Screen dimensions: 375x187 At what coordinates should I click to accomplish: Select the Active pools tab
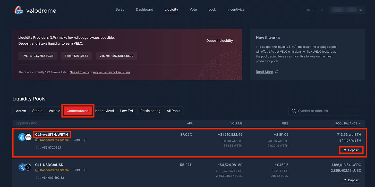(21, 111)
